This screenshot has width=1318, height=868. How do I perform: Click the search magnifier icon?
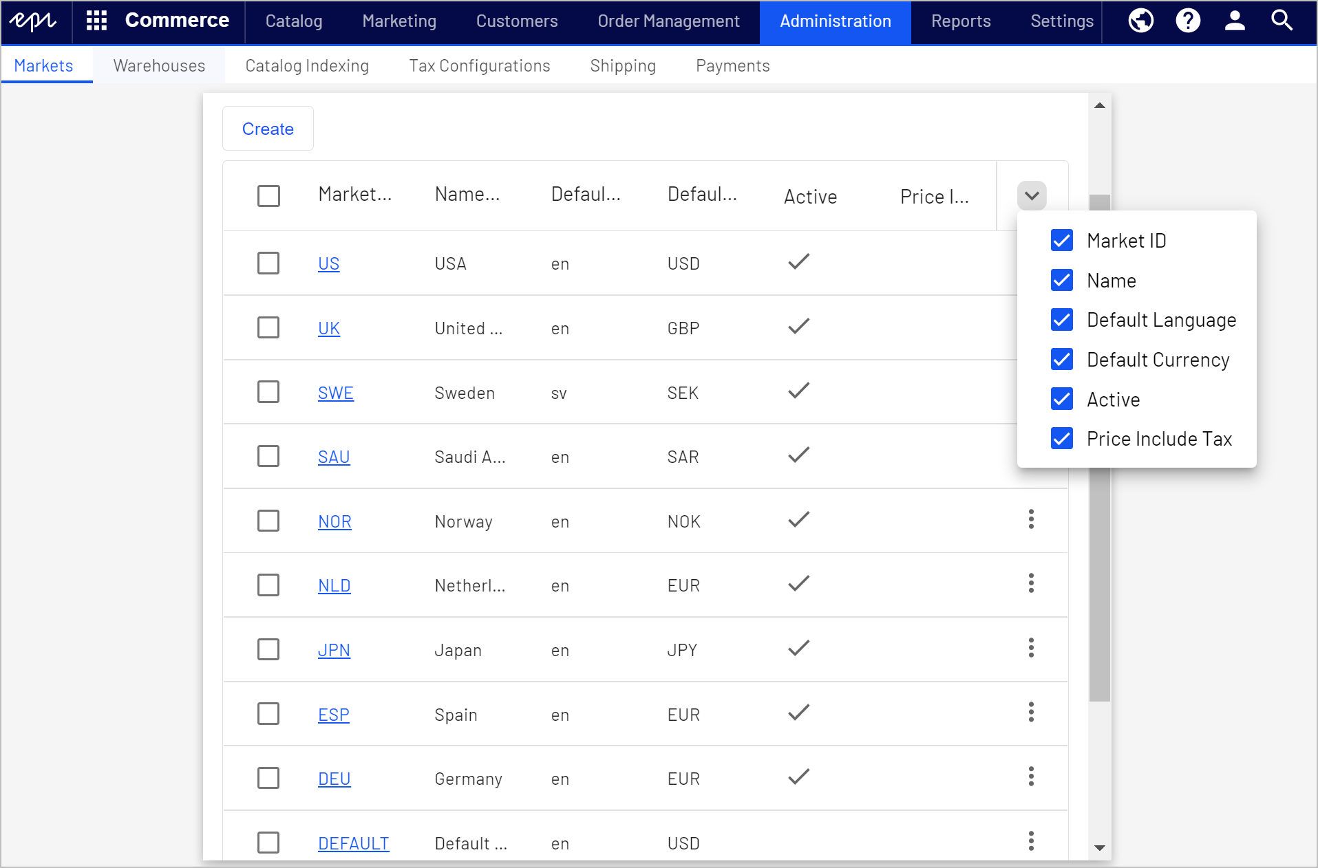(x=1282, y=21)
